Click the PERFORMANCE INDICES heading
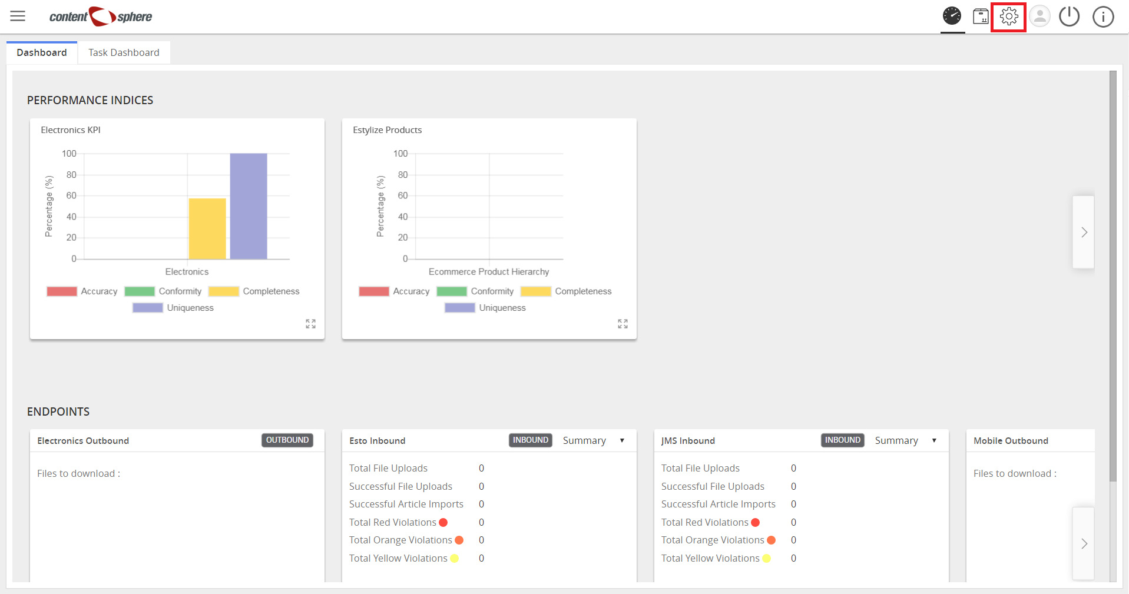 click(x=90, y=100)
